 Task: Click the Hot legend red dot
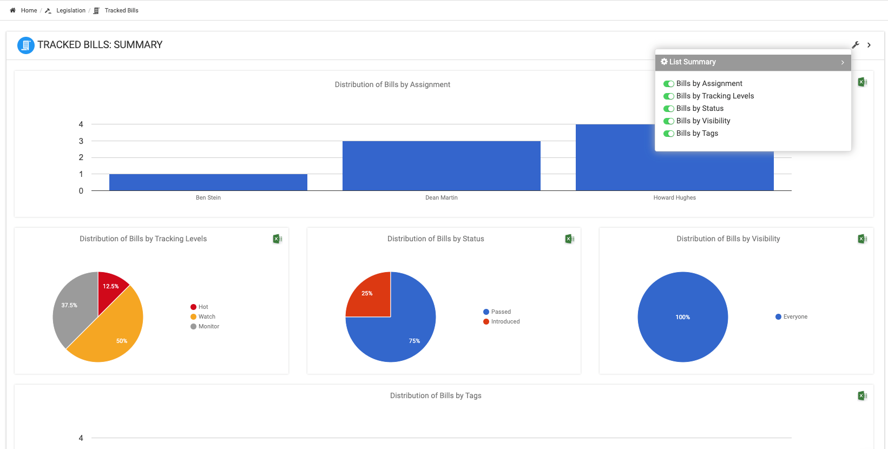(193, 307)
